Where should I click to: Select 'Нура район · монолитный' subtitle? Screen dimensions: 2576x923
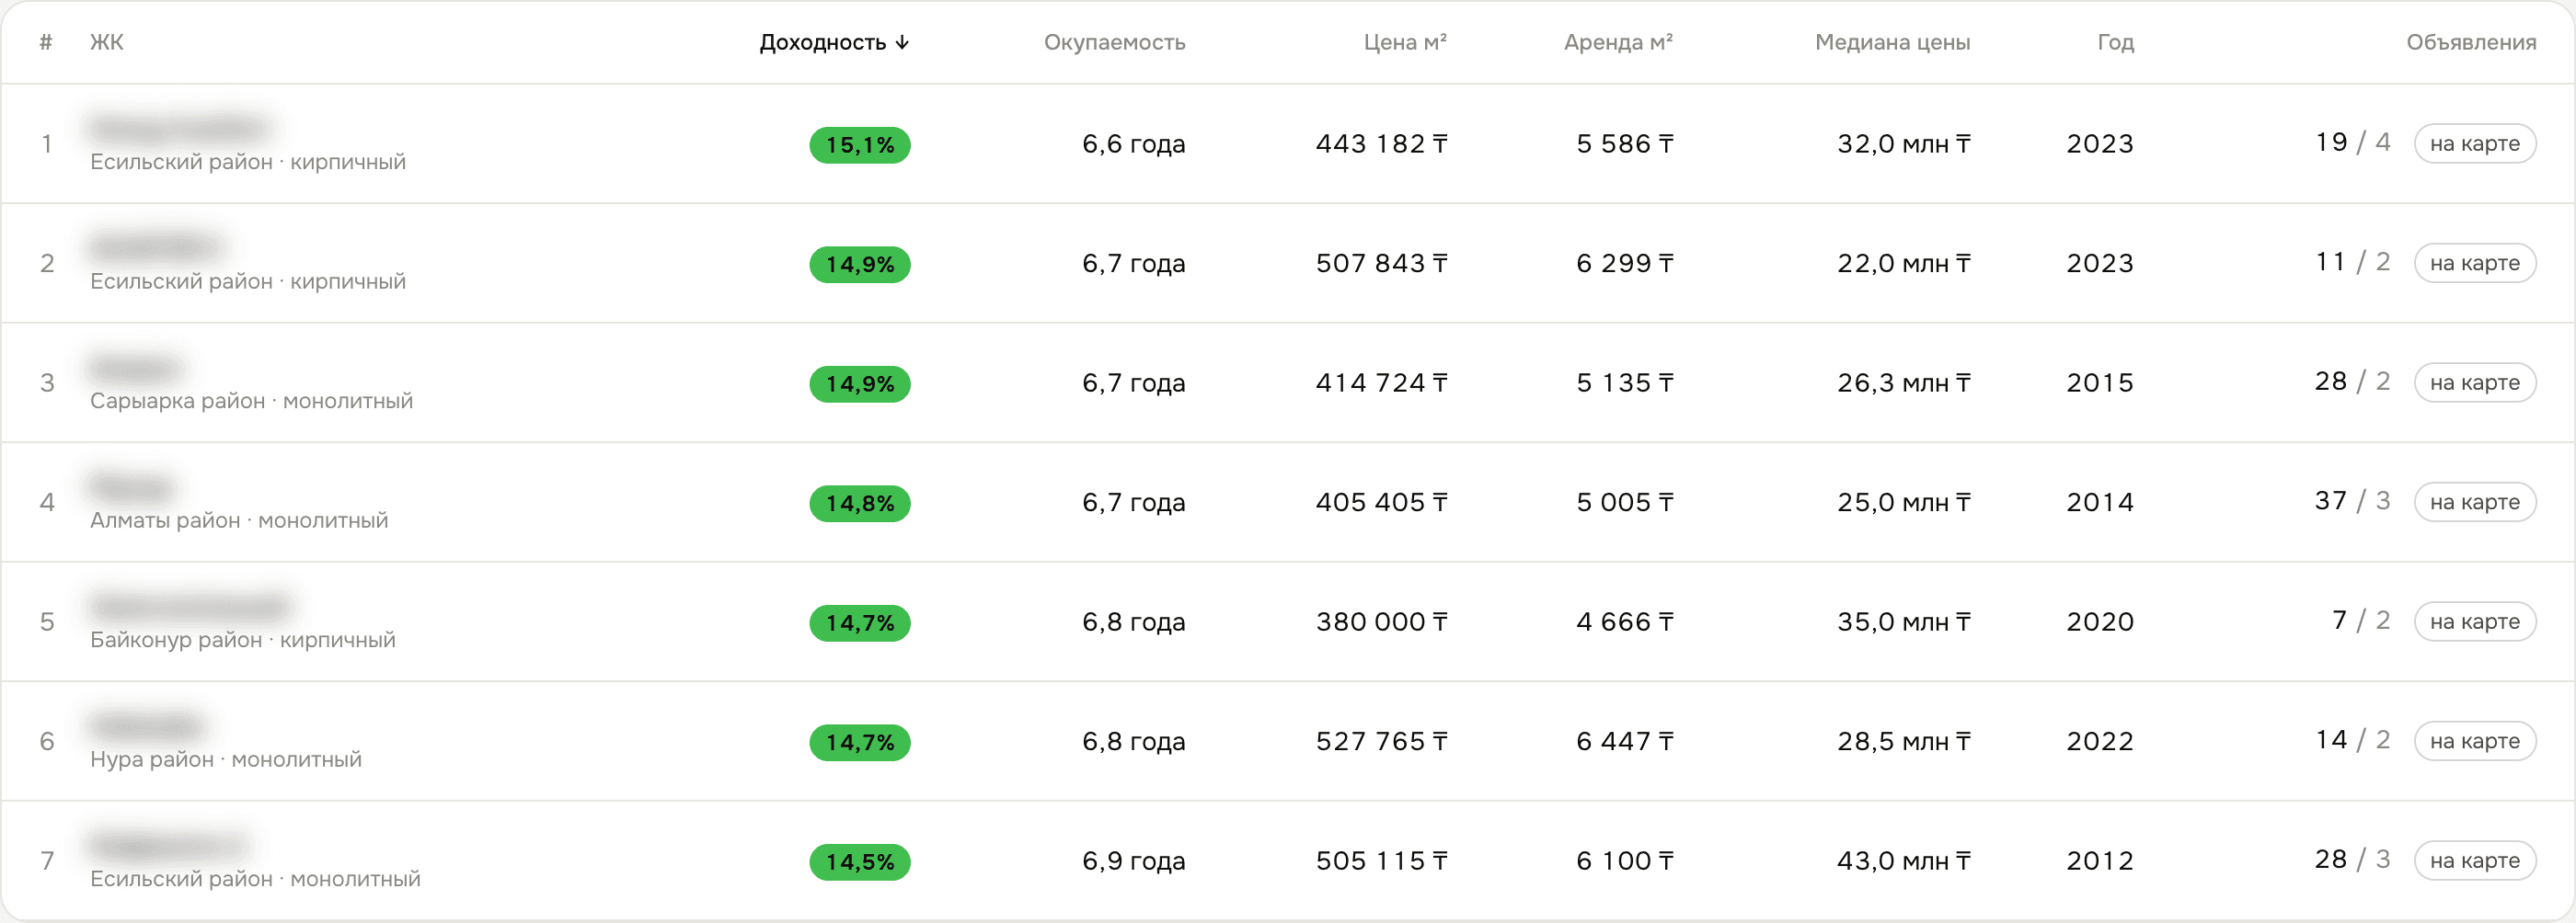(226, 760)
